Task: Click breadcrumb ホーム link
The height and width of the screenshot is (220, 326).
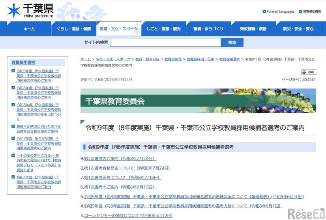Action: 86,59
